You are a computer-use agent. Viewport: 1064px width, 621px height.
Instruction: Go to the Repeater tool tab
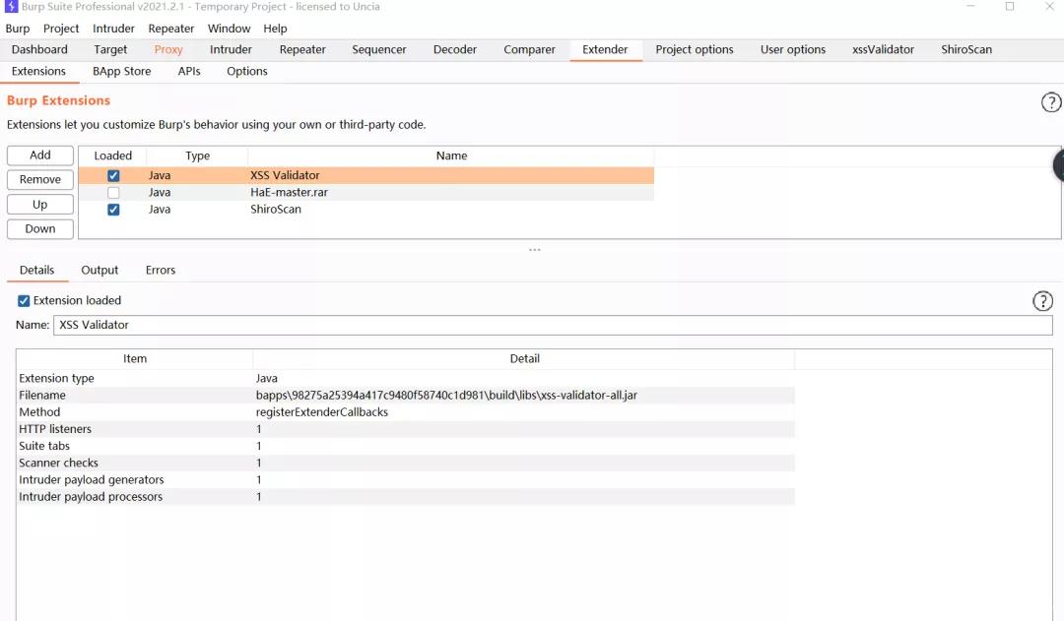pyautogui.click(x=302, y=49)
